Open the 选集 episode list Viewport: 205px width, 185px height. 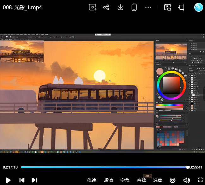pyautogui.click(x=158, y=180)
